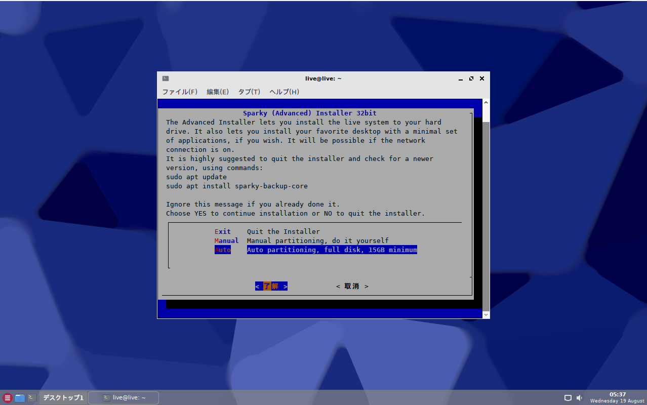Click the 'Sparky (Advanced) Installer 32bit' title
647x405 pixels.
point(310,113)
